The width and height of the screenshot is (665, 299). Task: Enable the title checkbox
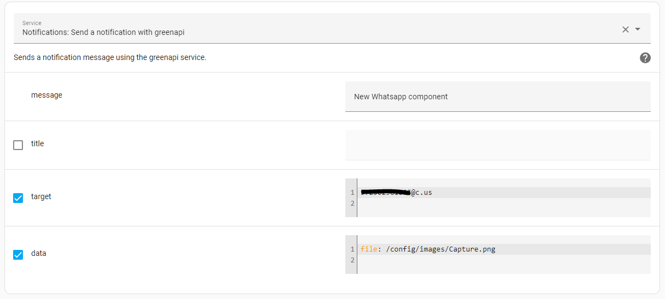coord(18,145)
